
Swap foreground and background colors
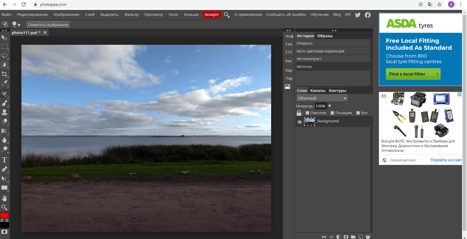point(2,221)
